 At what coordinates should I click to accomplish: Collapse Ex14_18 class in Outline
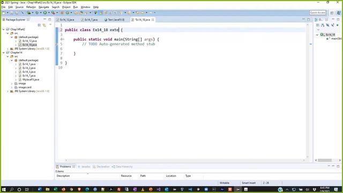tap(317, 34)
